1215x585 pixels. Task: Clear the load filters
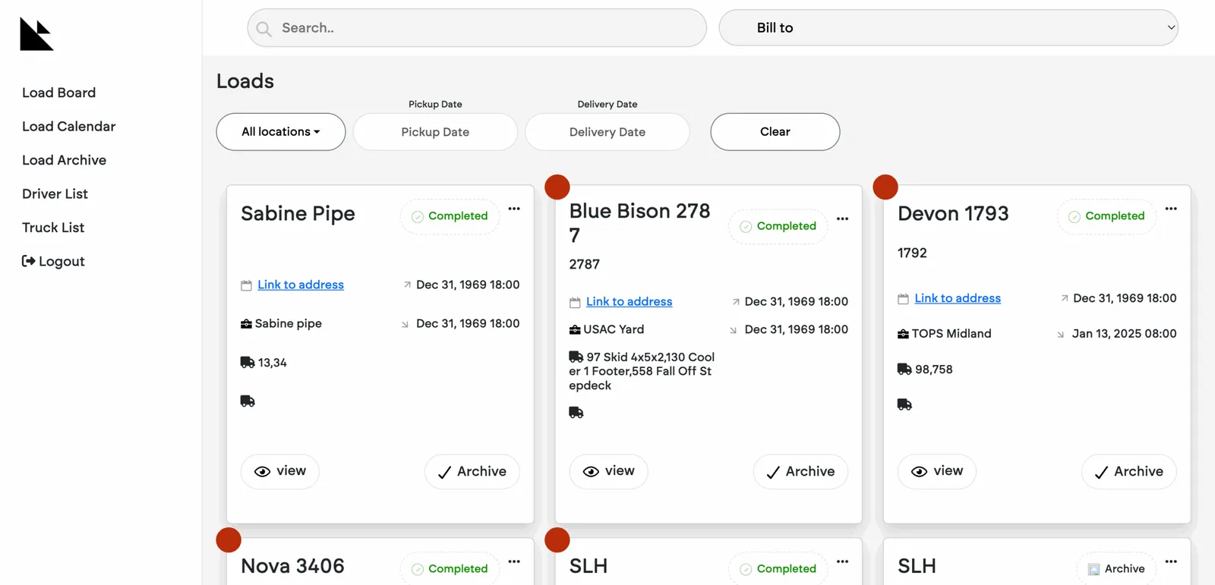coord(775,132)
